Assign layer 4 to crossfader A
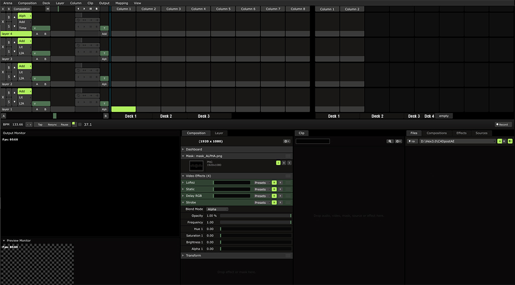Image resolution: width=515 pixels, height=285 pixels. [37, 34]
